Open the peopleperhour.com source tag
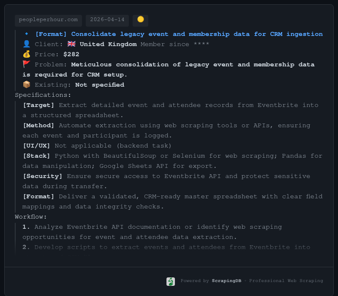This screenshot has width=338, height=296. tap(48, 20)
